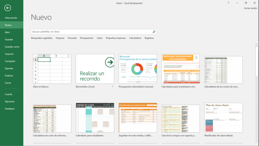The height and width of the screenshot is (146, 259).
Task: Choose Calendario para estudiantes template
Action: pos(95,118)
